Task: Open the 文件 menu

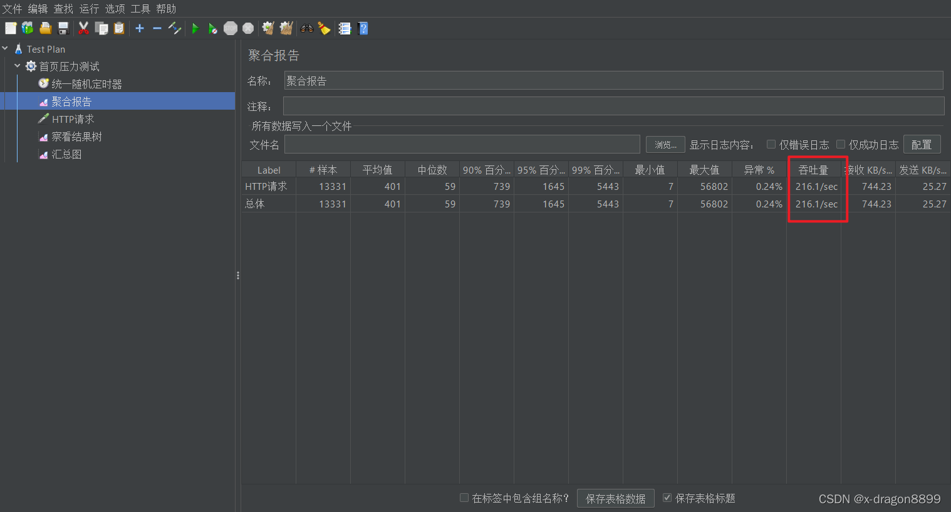Action: [x=12, y=9]
